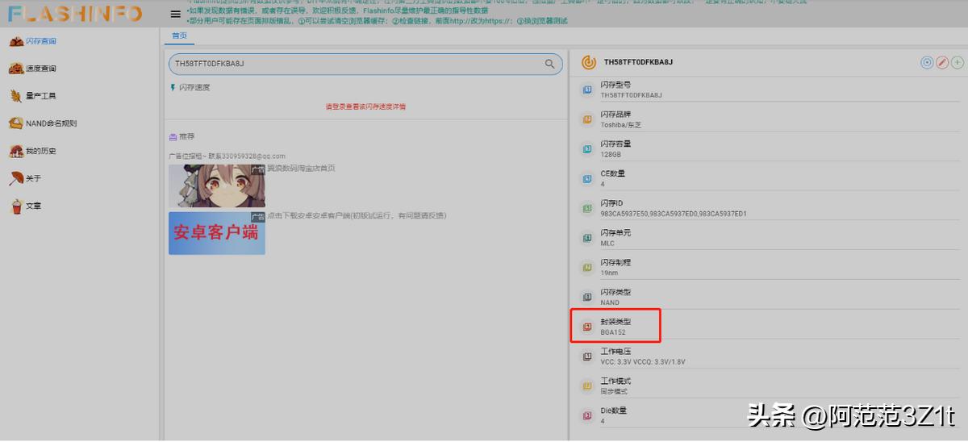The height and width of the screenshot is (442, 968).
Task: Click the icon next to 封装类型
Action: coord(587,327)
